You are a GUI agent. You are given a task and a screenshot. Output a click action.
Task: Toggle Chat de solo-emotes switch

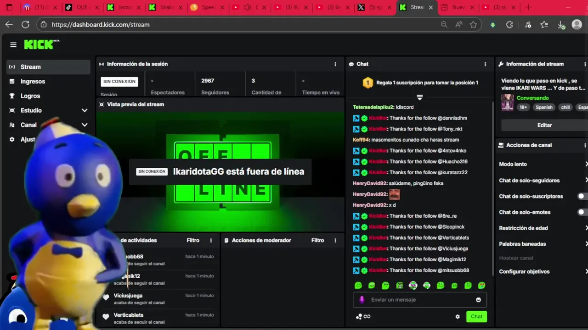point(582,212)
